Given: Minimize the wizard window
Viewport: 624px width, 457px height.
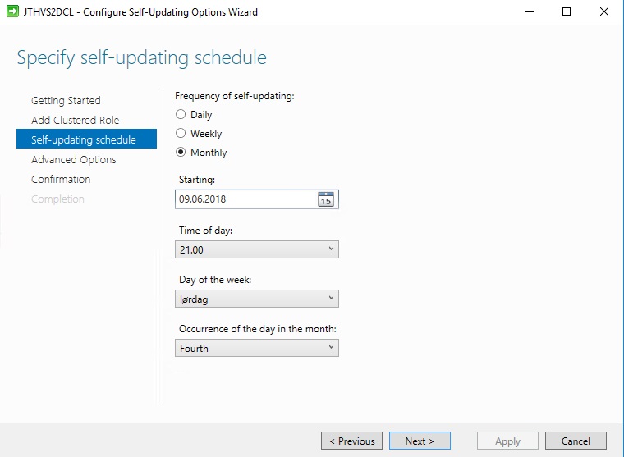Looking at the screenshot, I should (530, 12).
